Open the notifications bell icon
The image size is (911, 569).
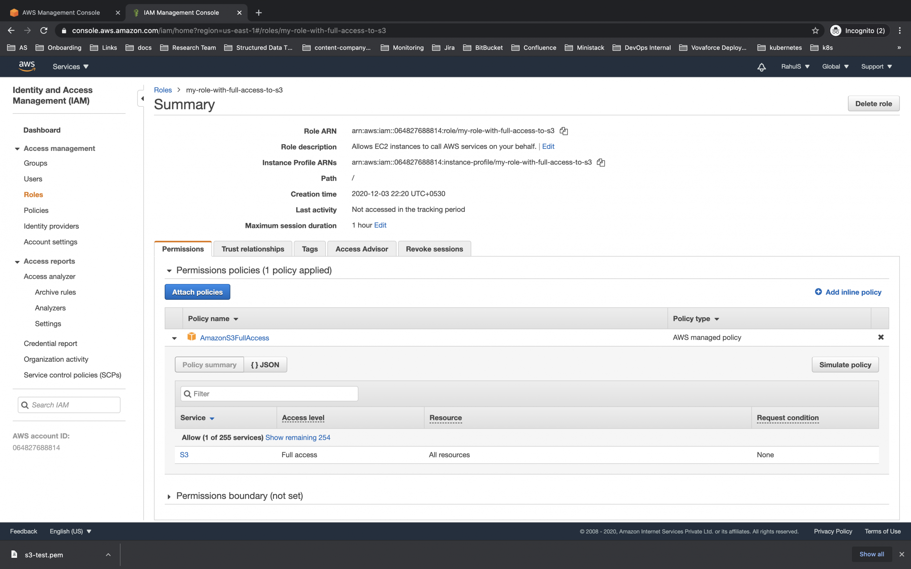pyautogui.click(x=761, y=67)
